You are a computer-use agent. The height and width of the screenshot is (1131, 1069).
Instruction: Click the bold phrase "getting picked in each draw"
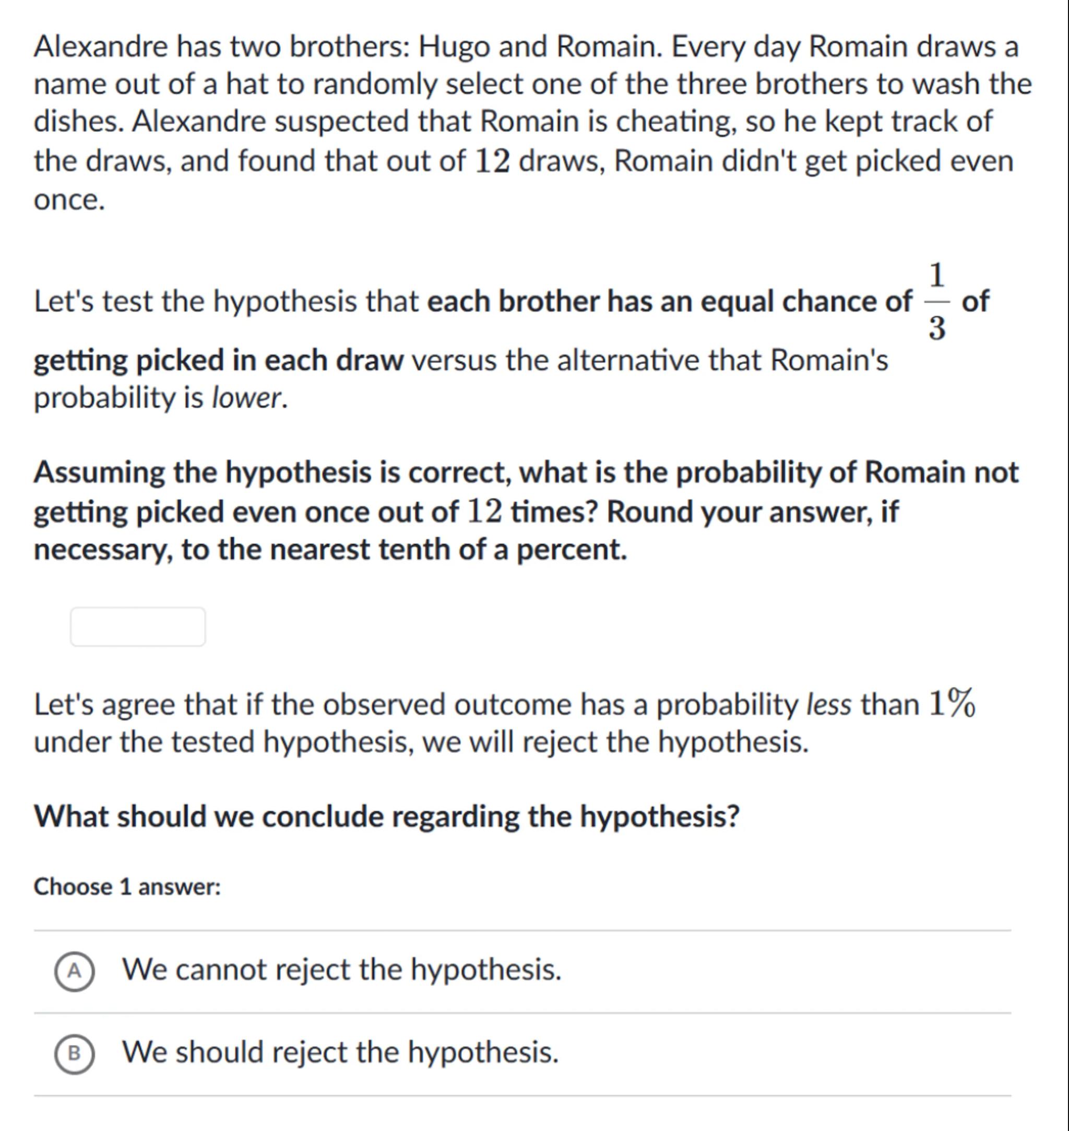[218, 361]
